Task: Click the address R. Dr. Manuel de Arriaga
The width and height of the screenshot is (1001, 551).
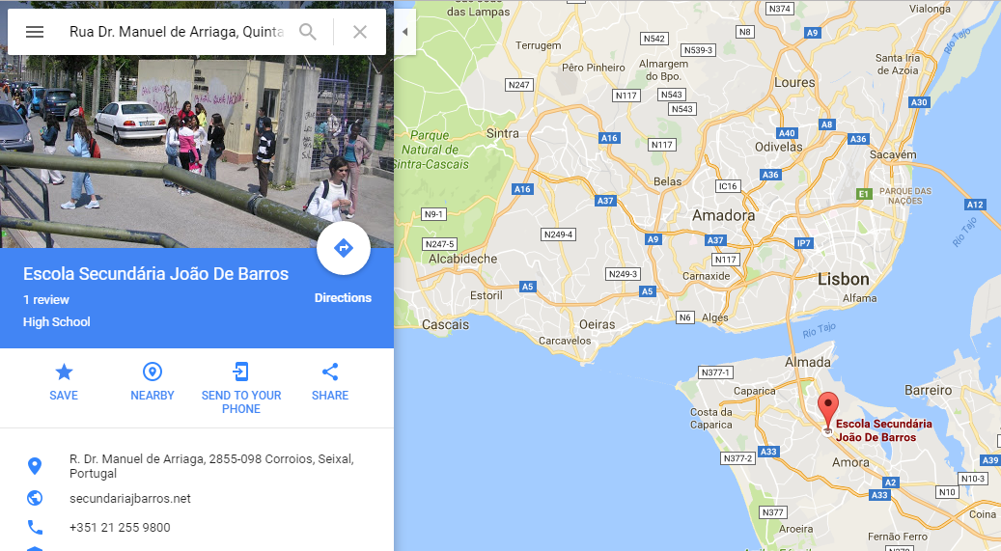Action: point(211,466)
